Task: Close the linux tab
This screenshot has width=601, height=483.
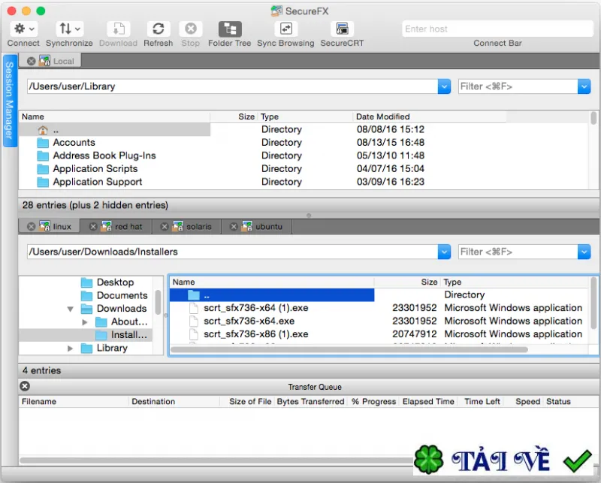Action: (x=32, y=227)
